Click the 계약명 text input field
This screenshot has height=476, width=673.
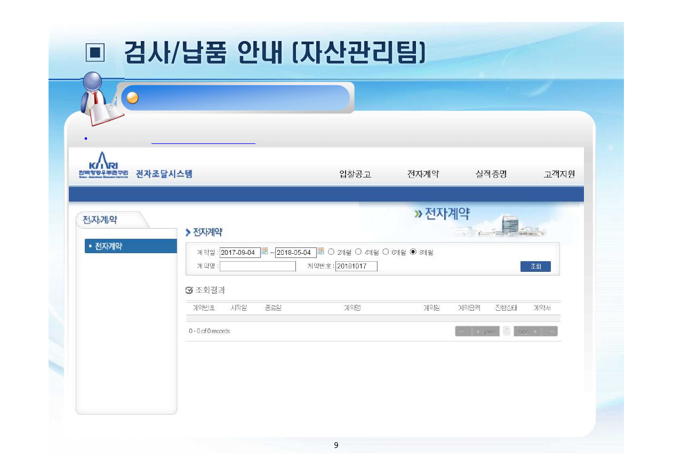(x=259, y=266)
